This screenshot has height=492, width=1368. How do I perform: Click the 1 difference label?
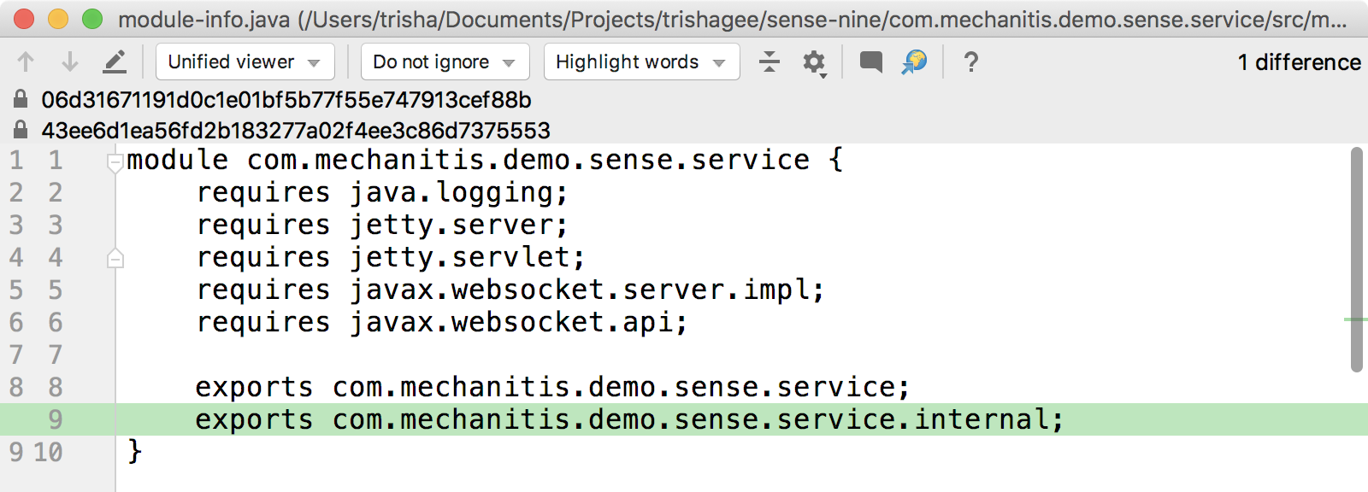[1299, 62]
